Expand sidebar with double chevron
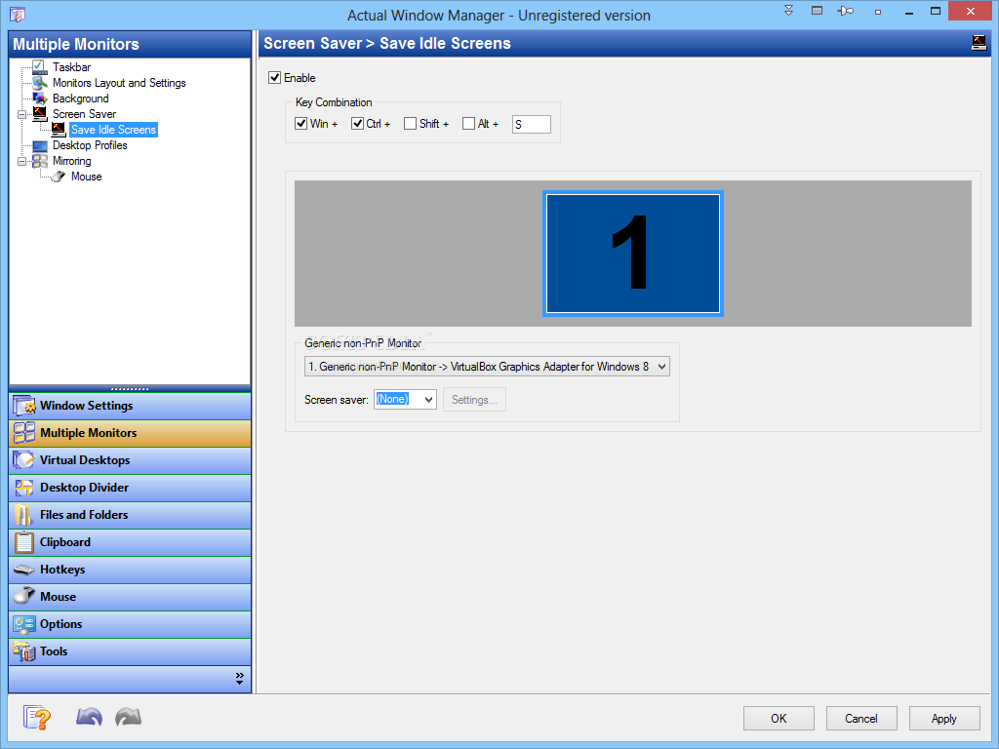The image size is (999, 749). click(240, 679)
